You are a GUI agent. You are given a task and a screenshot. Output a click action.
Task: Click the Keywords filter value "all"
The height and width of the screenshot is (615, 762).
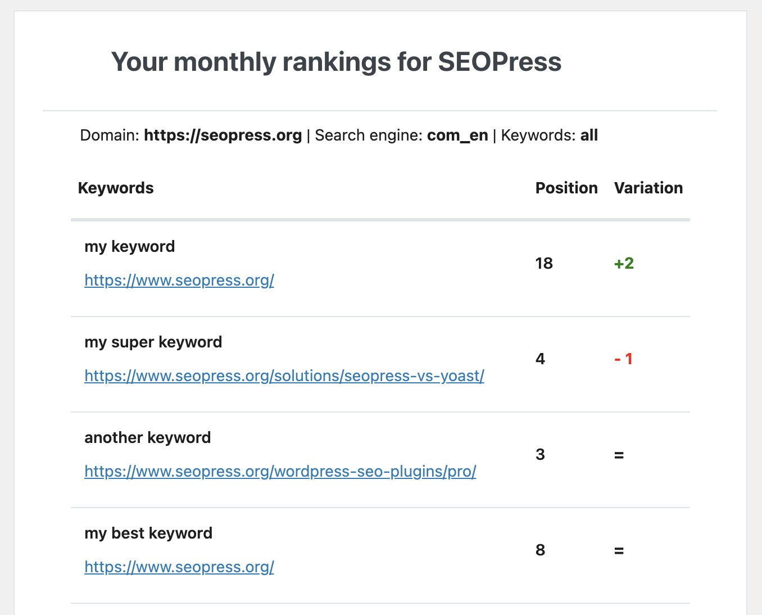point(589,135)
